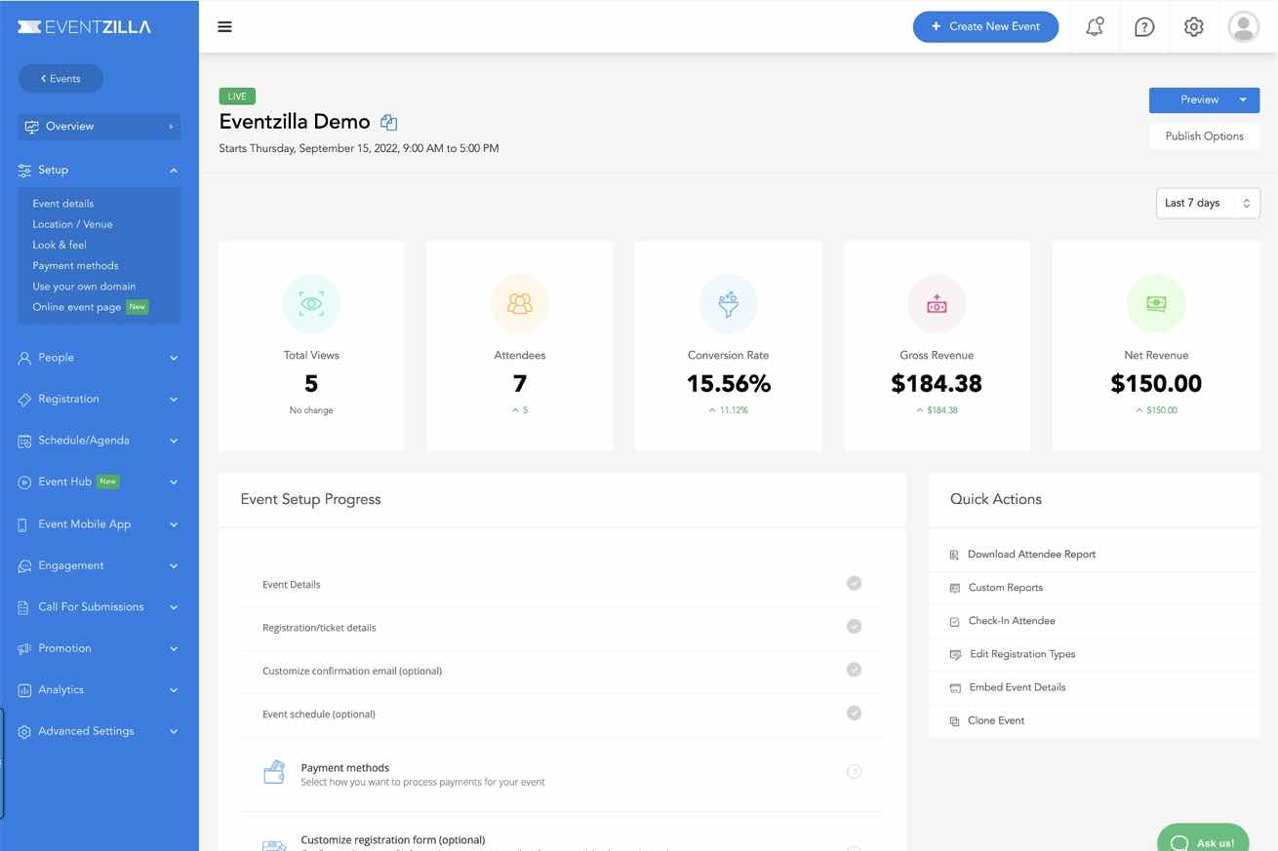The width and height of the screenshot is (1278, 851).
Task: Click the Schedule/Agenda calendar icon
Action: 24,441
